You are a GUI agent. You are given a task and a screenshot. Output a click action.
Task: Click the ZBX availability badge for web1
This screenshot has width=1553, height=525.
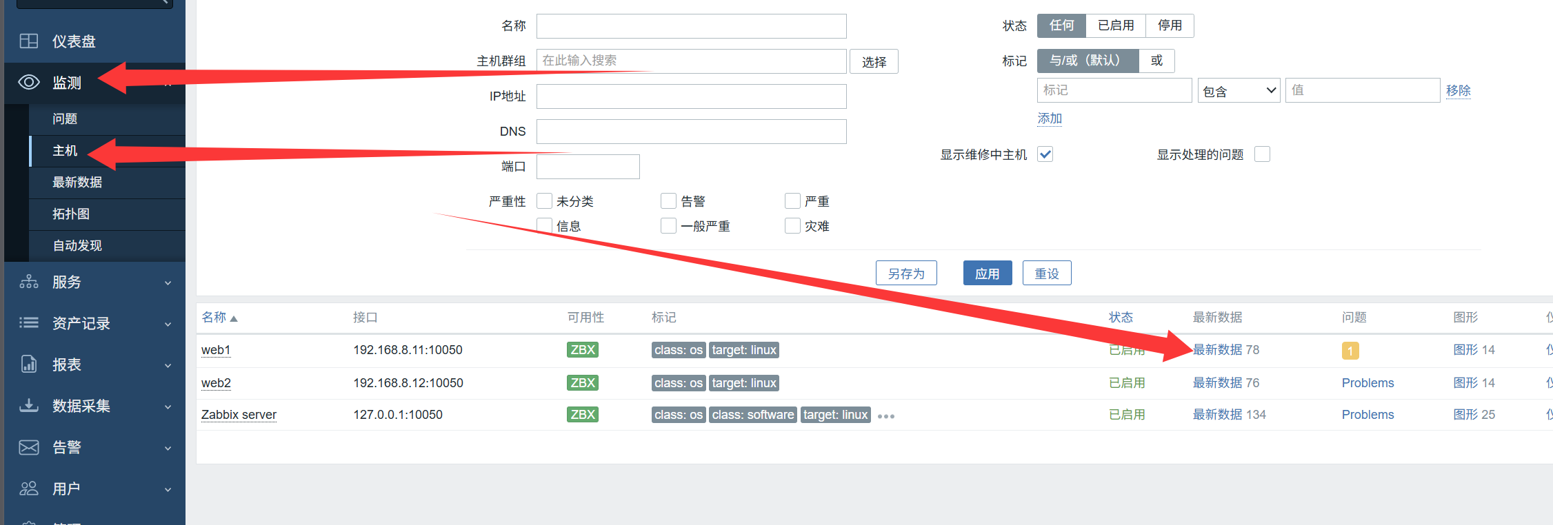[583, 350]
